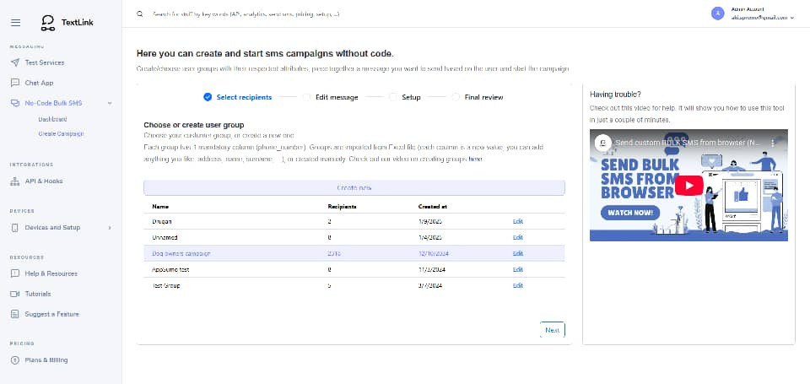Click the Create new button
This screenshot has width=810, height=384.
[354, 187]
